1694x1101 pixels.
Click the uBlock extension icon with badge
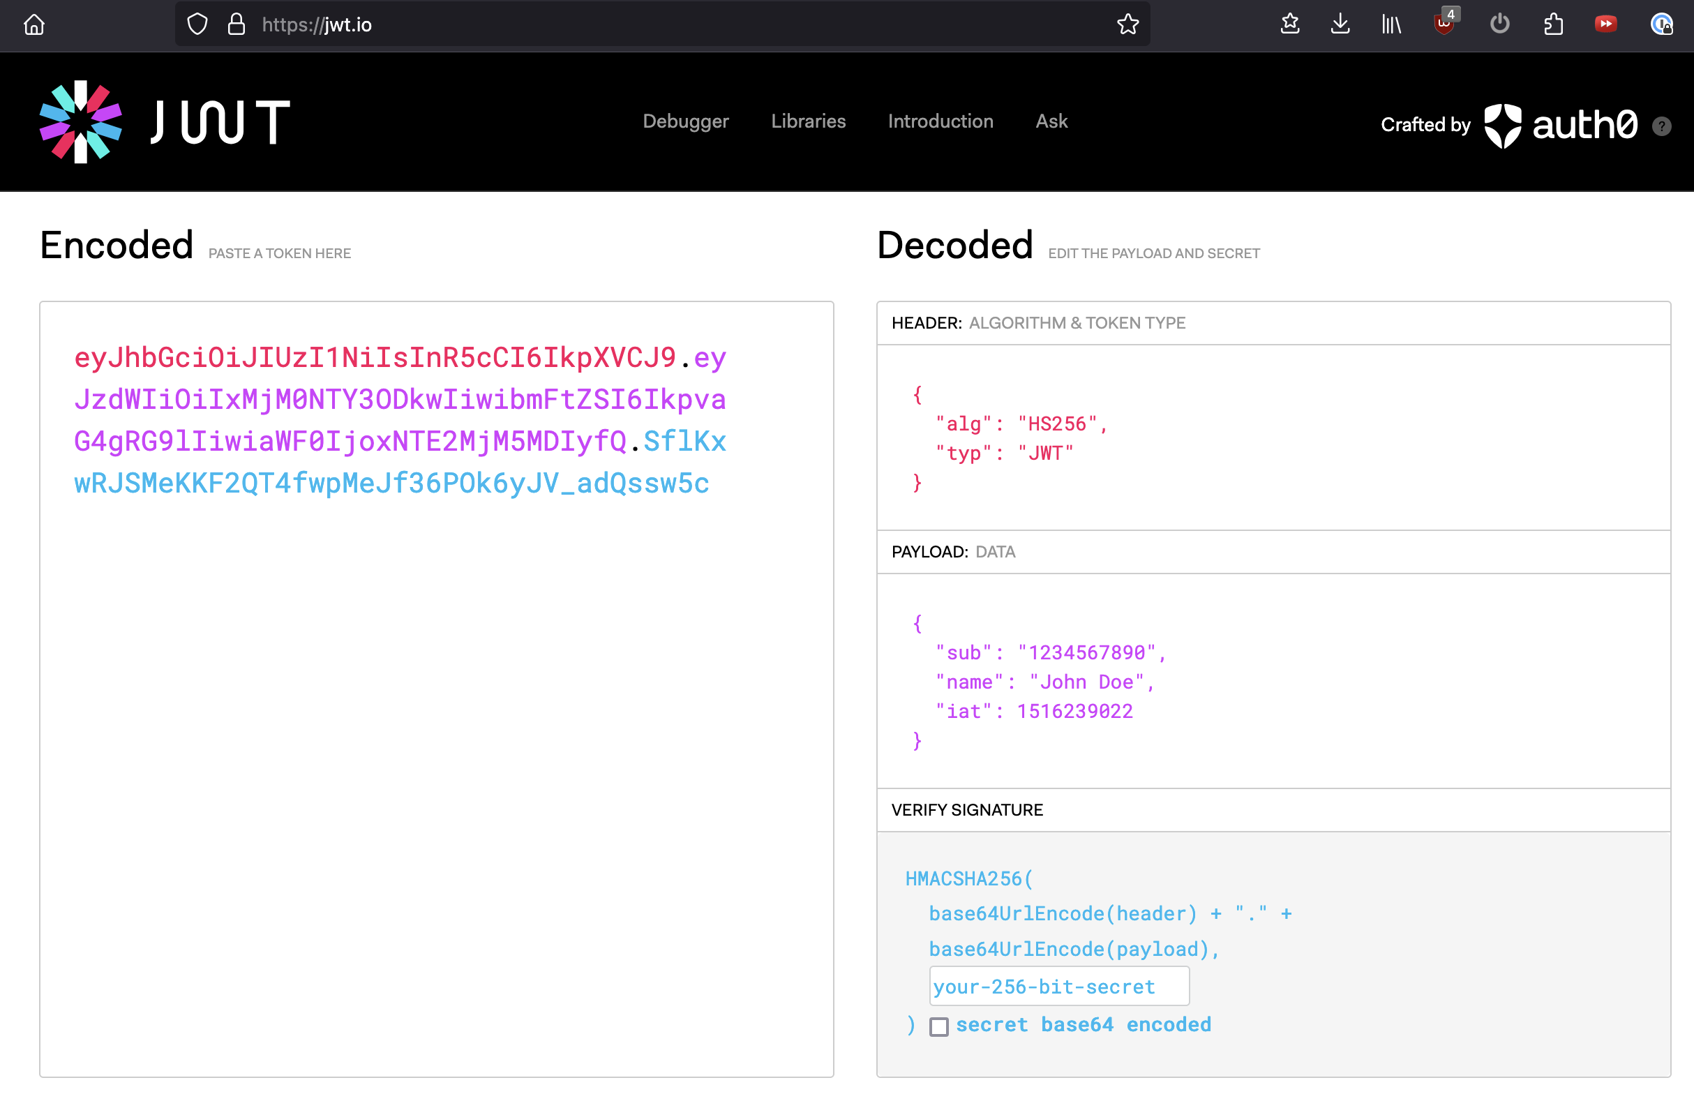1444,24
